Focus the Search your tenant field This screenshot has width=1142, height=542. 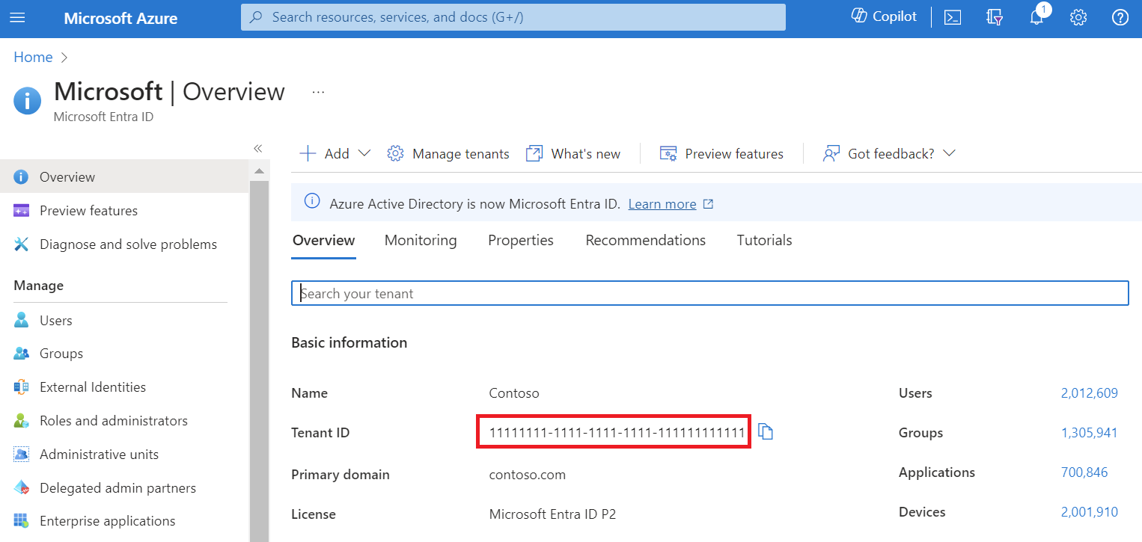[x=709, y=293]
